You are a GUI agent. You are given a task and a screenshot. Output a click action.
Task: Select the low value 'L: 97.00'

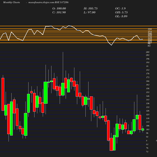[x=89, y=13]
